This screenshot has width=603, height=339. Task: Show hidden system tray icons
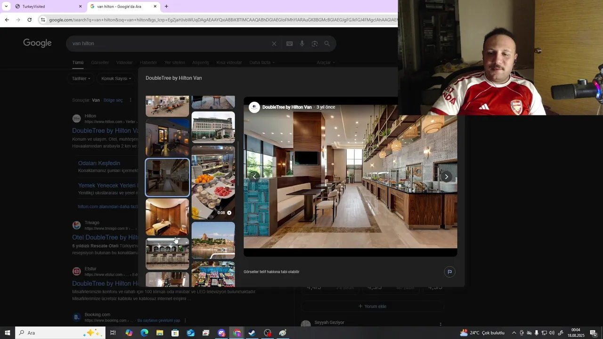click(514, 333)
